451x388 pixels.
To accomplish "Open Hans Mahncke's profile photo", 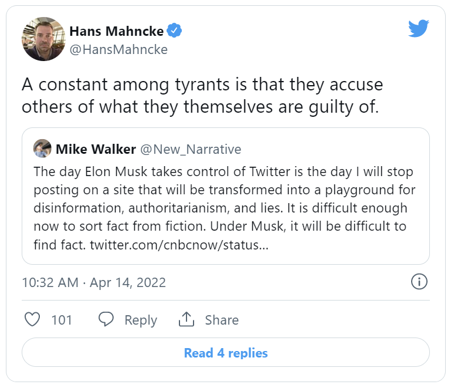I will pos(43,39).
